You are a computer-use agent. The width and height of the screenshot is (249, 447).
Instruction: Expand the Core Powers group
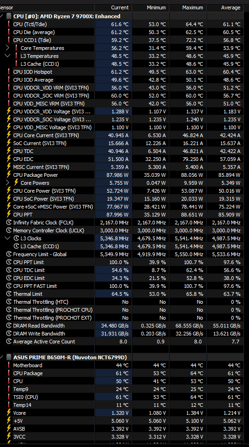click(x=7, y=183)
